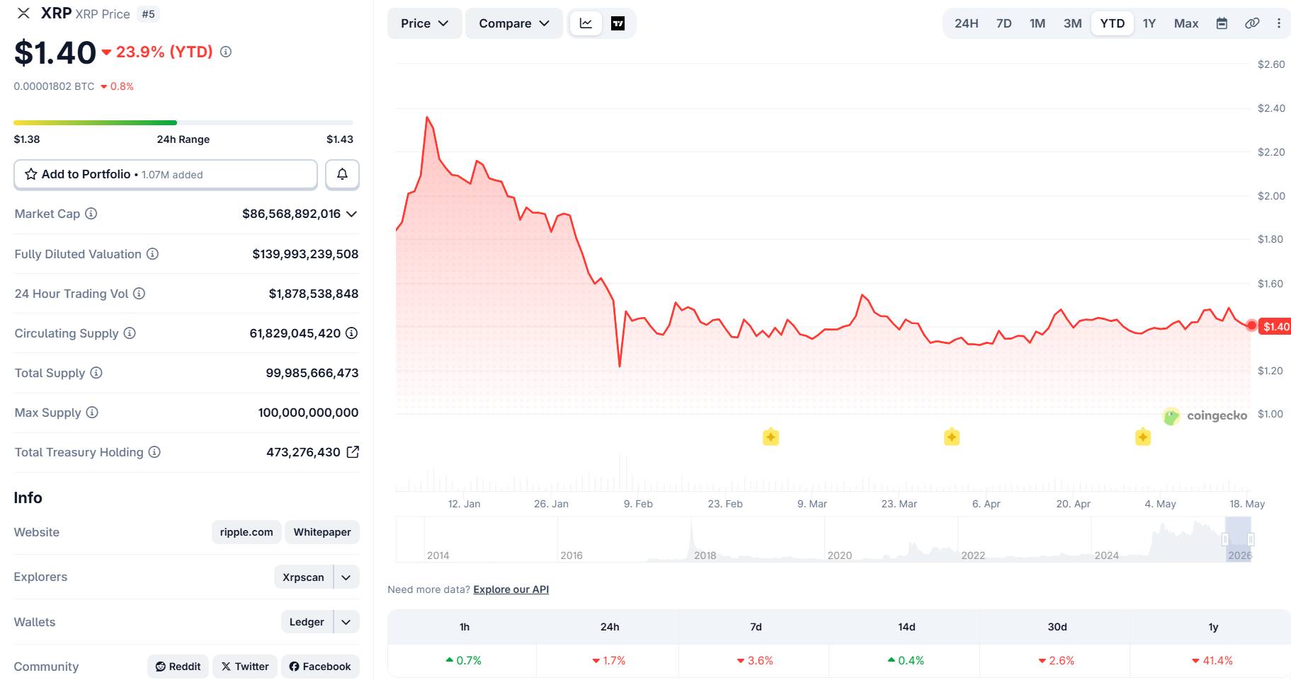Open ripple.com website link

246,532
